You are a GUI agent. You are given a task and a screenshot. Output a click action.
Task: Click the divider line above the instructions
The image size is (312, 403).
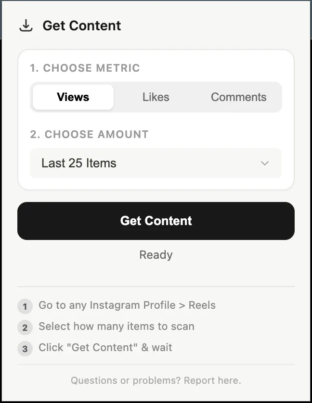tap(156, 287)
